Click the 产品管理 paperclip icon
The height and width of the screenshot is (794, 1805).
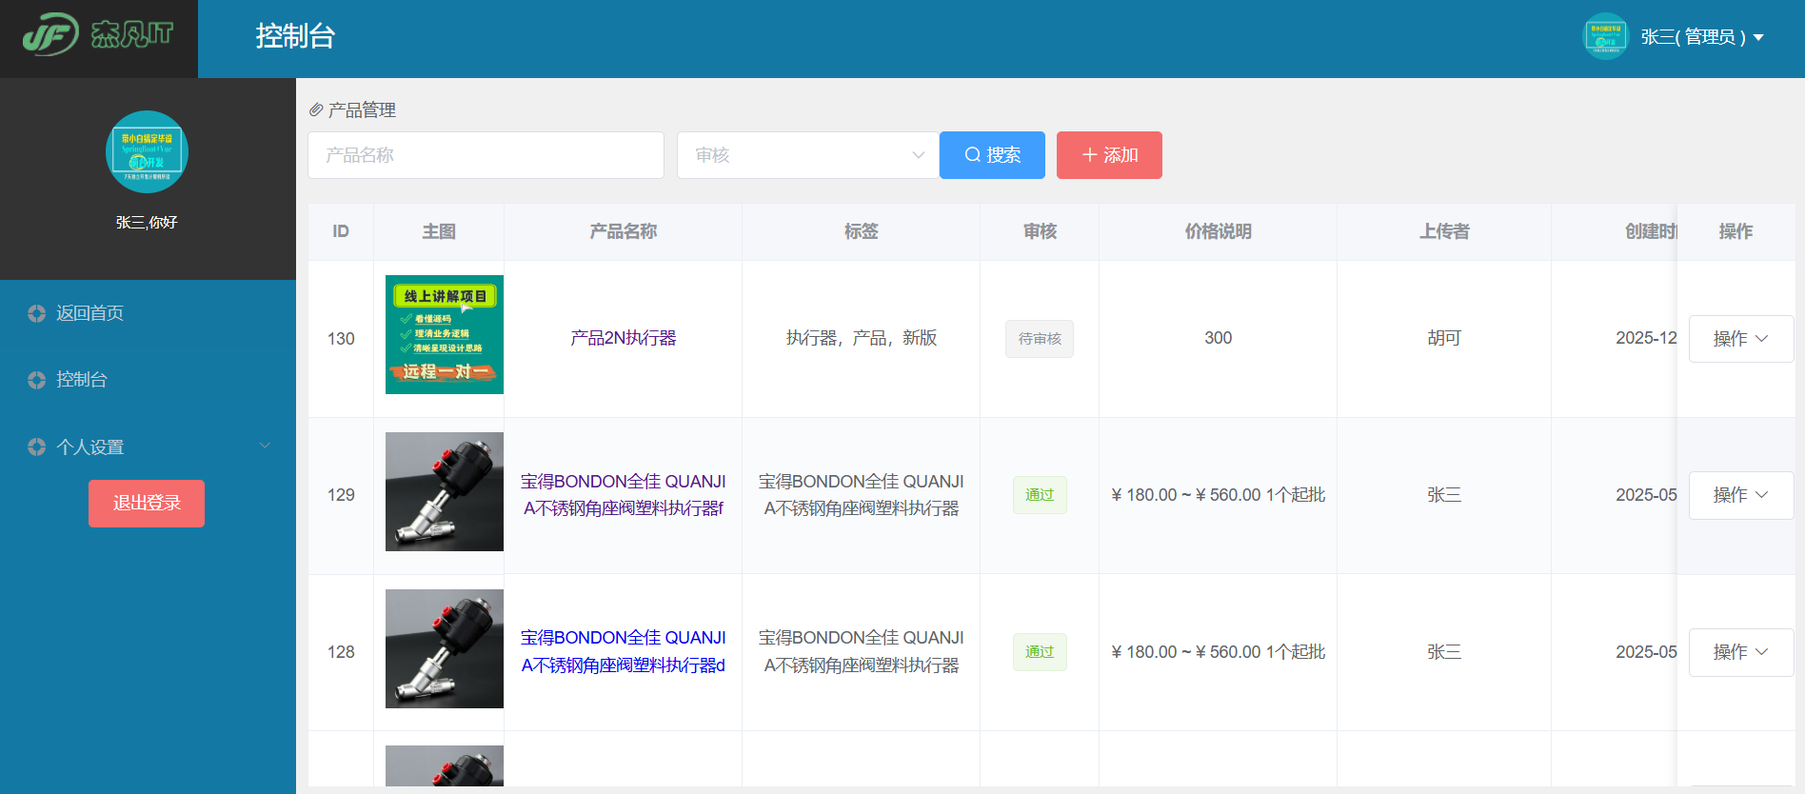[x=316, y=110]
